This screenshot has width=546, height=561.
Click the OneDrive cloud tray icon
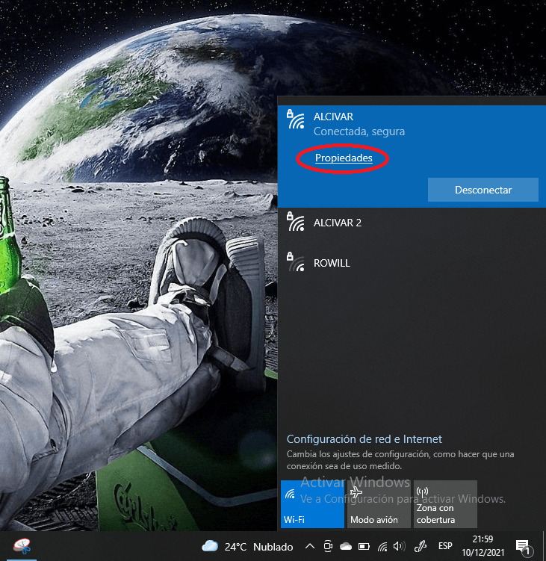tap(345, 547)
